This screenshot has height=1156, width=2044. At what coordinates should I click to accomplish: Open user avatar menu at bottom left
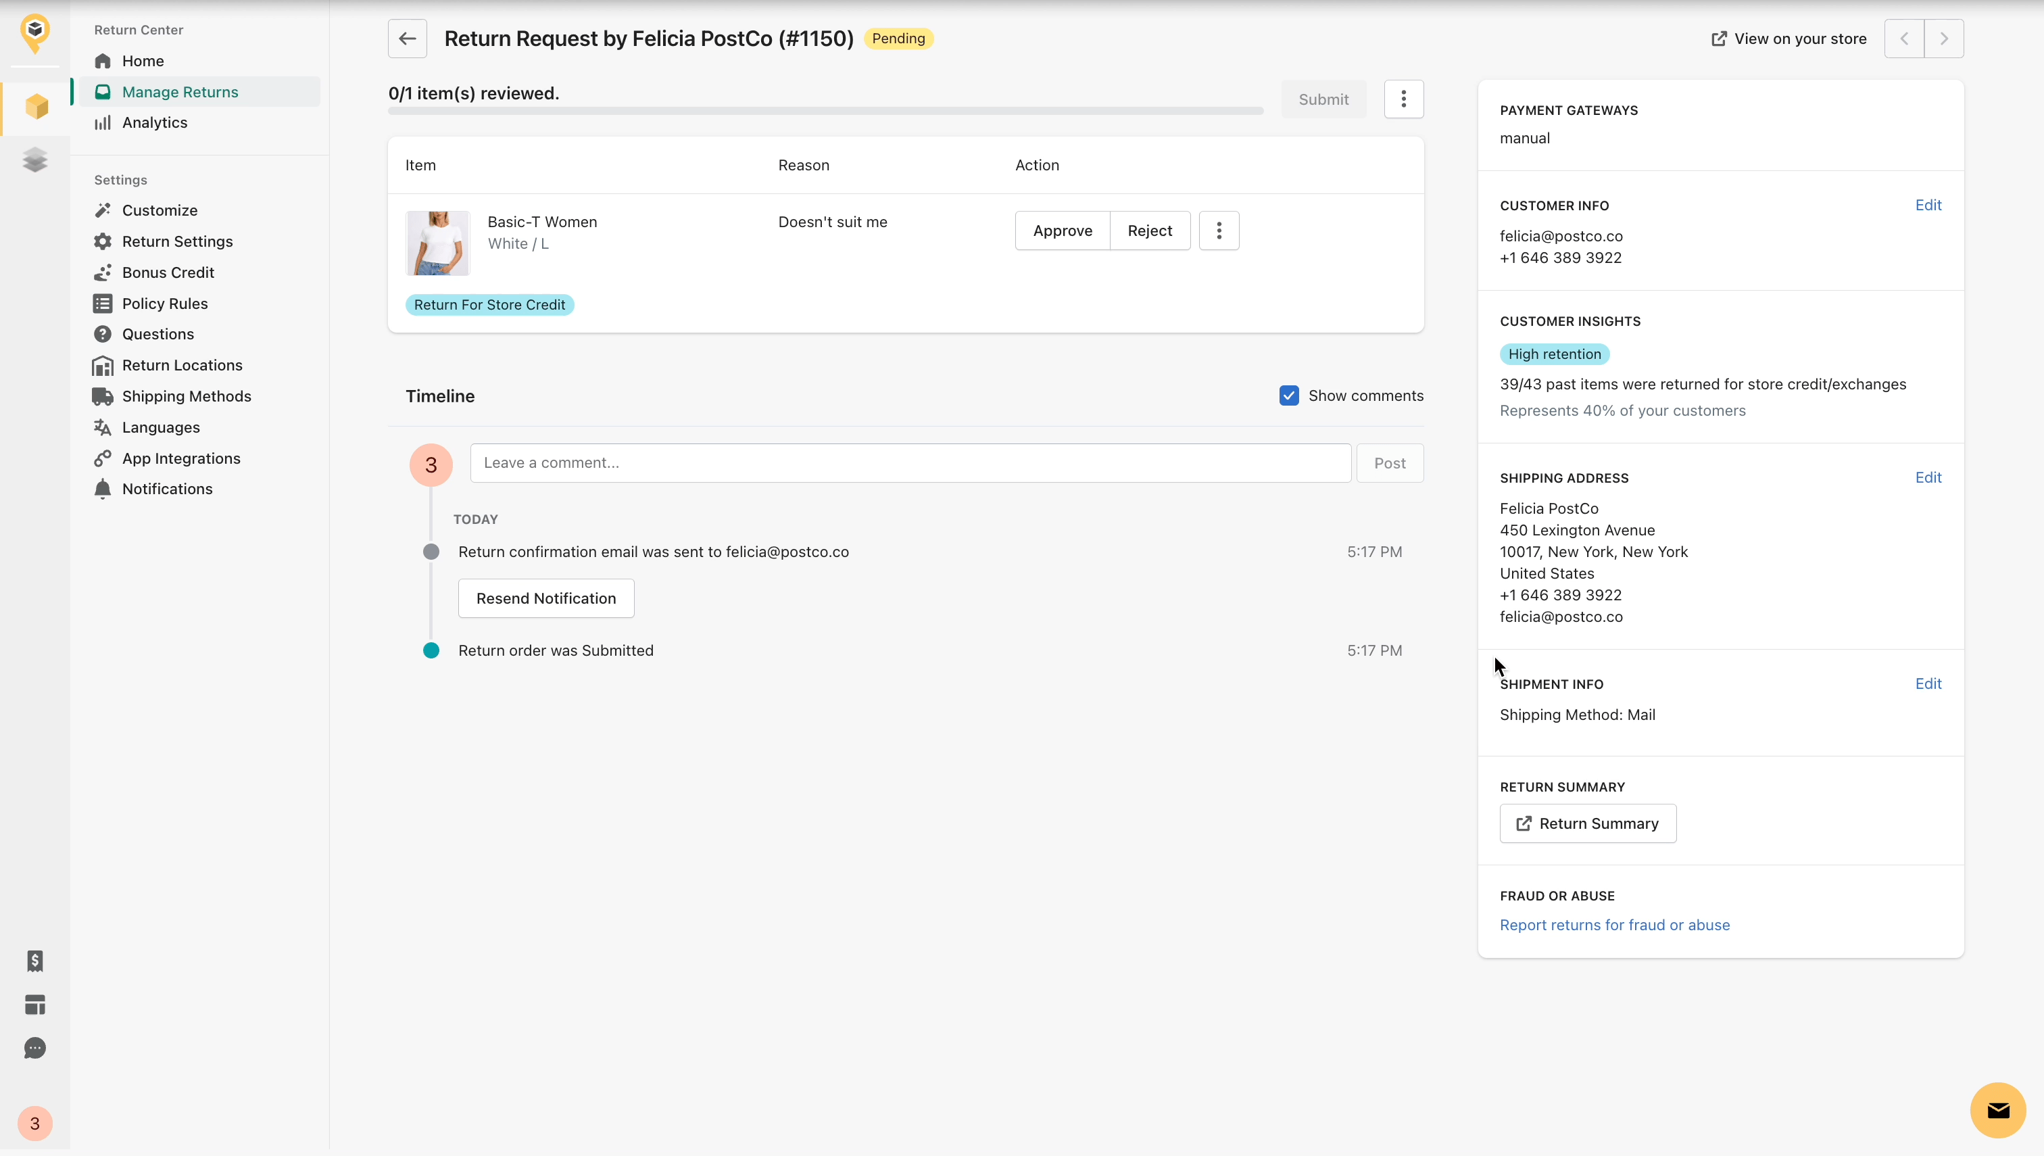point(35,1123)
